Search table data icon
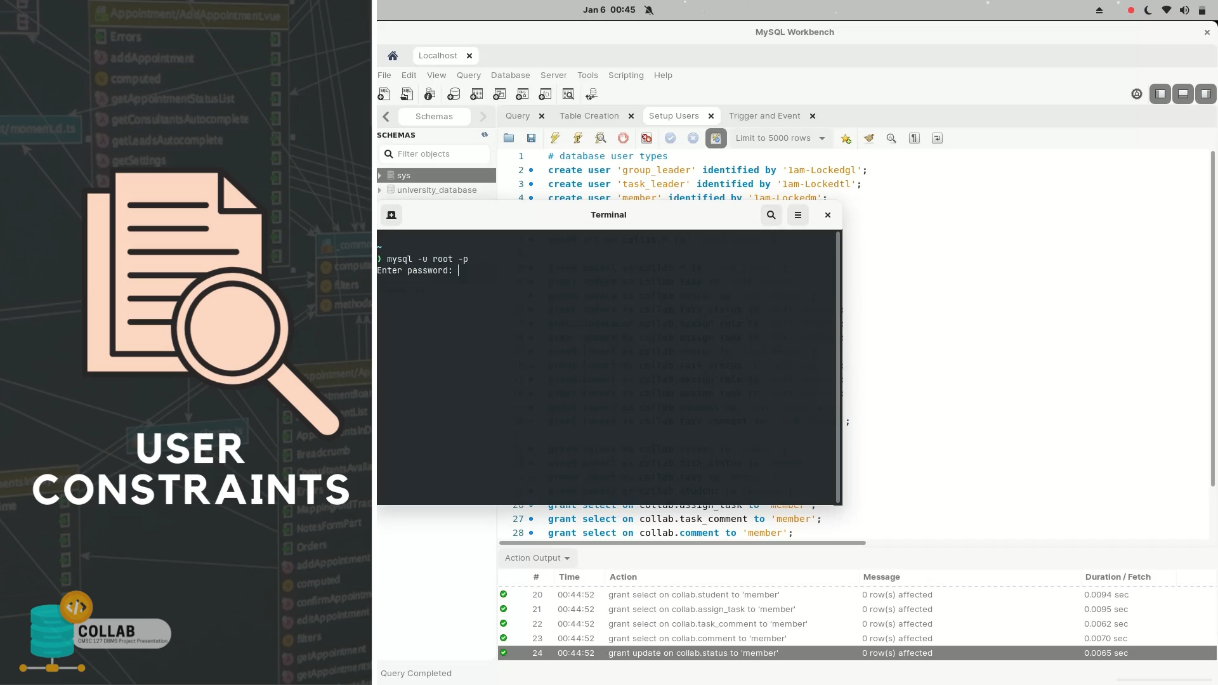Screen dimensions: 1218x685 tap(568, 94)
